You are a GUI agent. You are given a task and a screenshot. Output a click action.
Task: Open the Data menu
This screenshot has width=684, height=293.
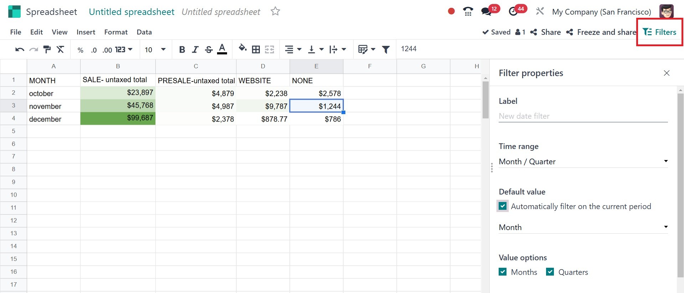point(144,32)
